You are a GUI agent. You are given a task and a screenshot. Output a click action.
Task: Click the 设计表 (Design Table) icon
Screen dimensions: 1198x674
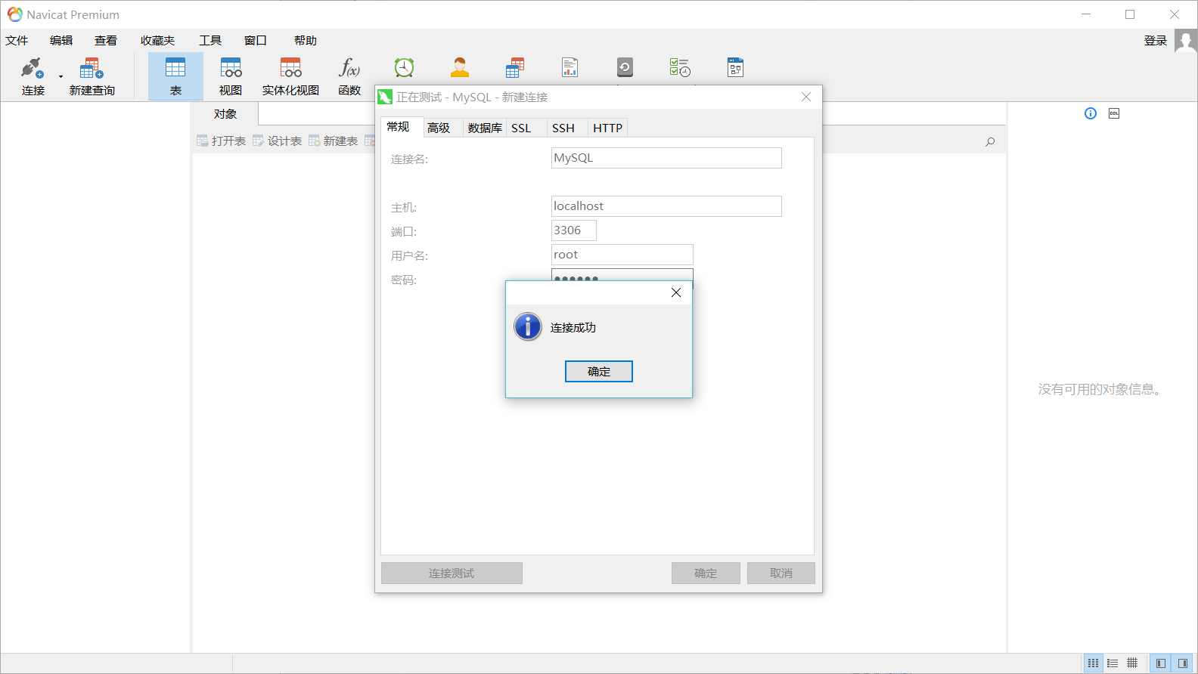click(258, 141)
